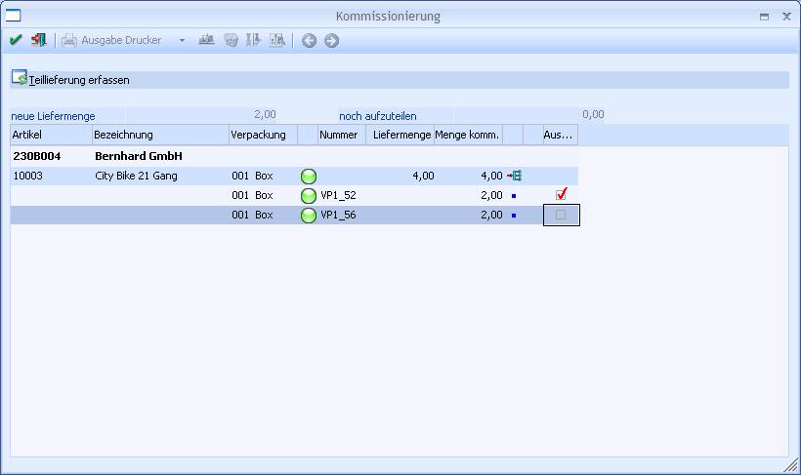Click the red exit door icon
This screenshot has width=801, height=475.
[x=38, y=40]
